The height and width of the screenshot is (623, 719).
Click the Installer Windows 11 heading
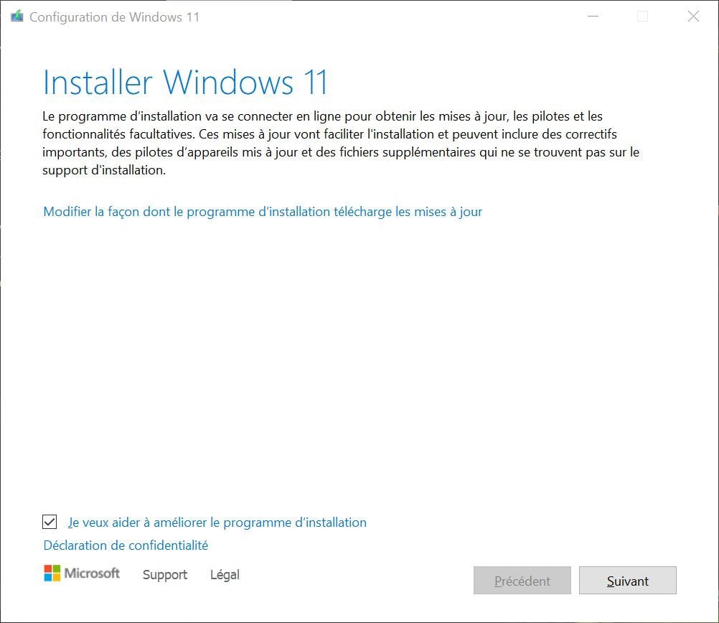185,83
